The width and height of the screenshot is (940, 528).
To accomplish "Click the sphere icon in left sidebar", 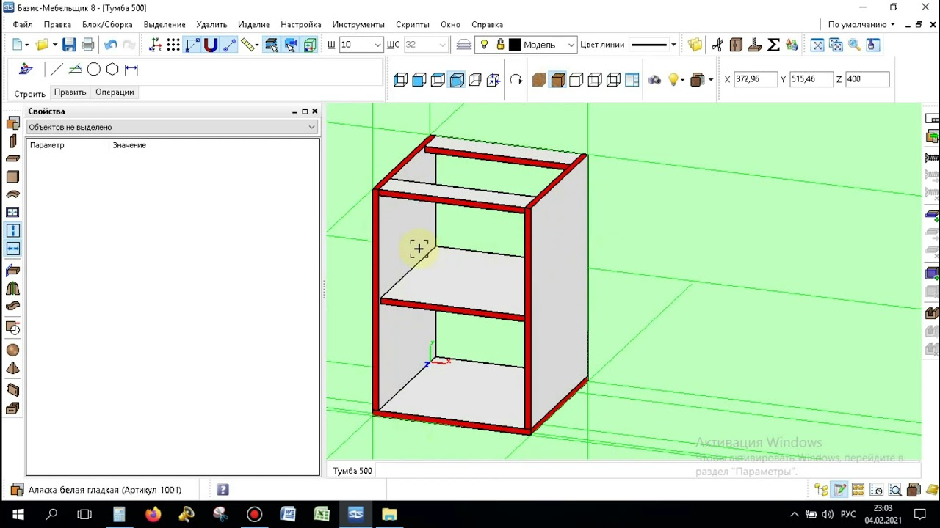I will click(12, 351).
